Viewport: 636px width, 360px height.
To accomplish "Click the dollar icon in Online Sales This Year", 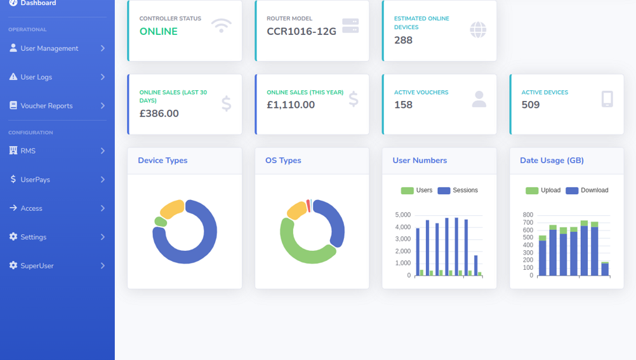I will click(354, 99).
